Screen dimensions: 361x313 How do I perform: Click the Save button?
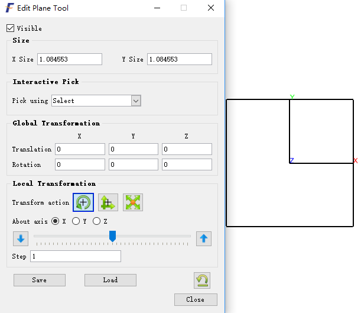(40, 280)
